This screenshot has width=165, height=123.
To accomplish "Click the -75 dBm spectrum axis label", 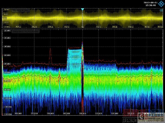I will 7,72.
